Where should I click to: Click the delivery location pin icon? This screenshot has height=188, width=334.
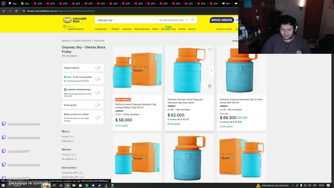(x=64, y=27)
